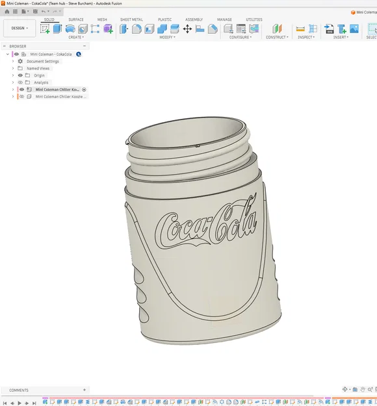The height and width of the screenshot is (406, 377).
Task: Click the first Configure group icon
Action: click(x=228, y=29)
